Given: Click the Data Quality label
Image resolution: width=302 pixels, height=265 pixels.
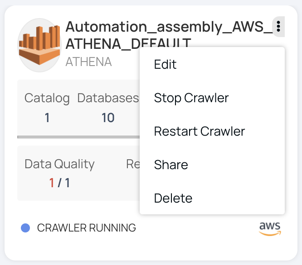Looking at the screenshot, I should [59, 164].
